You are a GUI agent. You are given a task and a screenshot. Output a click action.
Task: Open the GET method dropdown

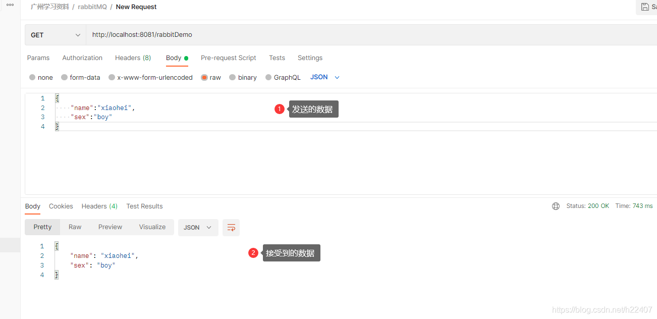(56, 35)
